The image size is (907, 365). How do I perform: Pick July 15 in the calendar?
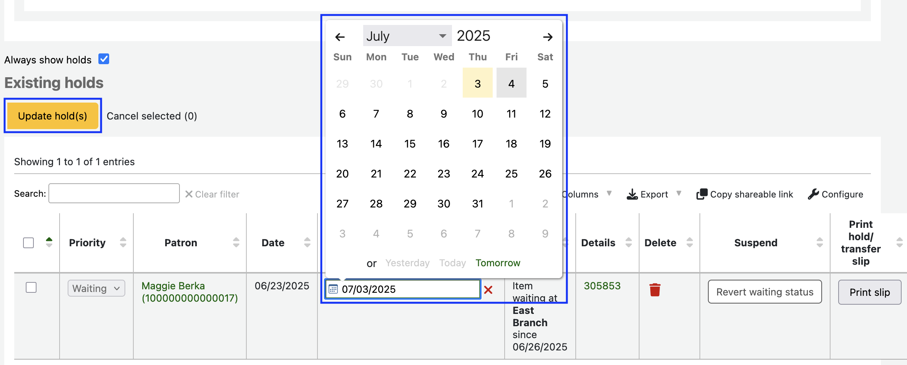click(410, 144)
